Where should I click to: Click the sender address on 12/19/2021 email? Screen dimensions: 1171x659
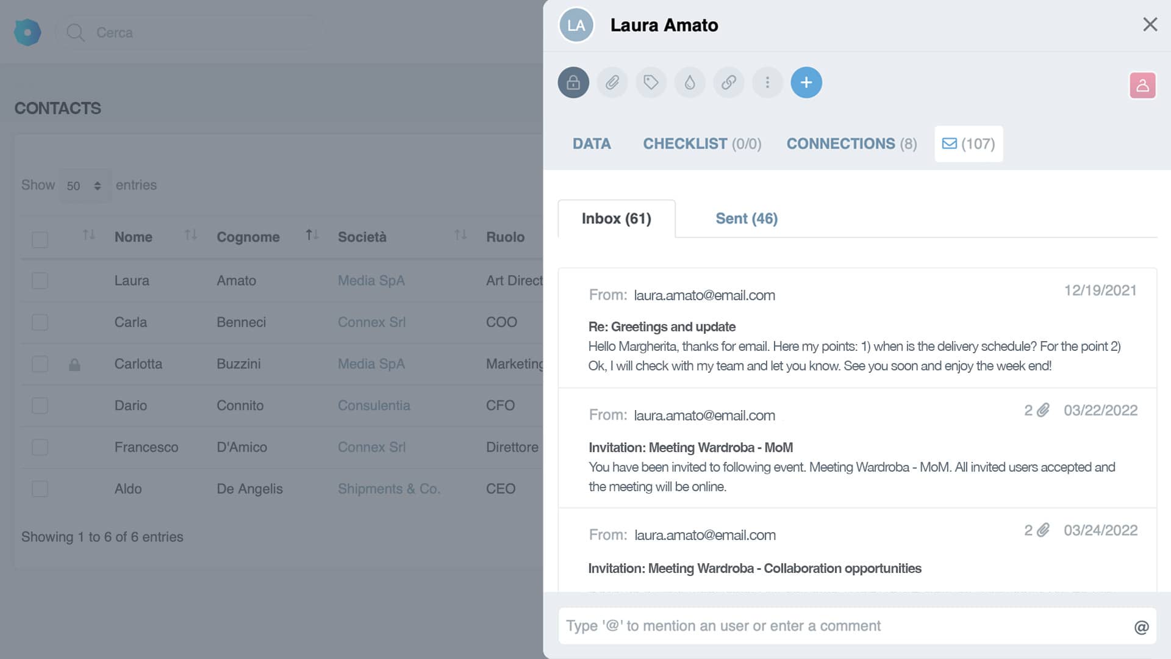pos(704,295)
